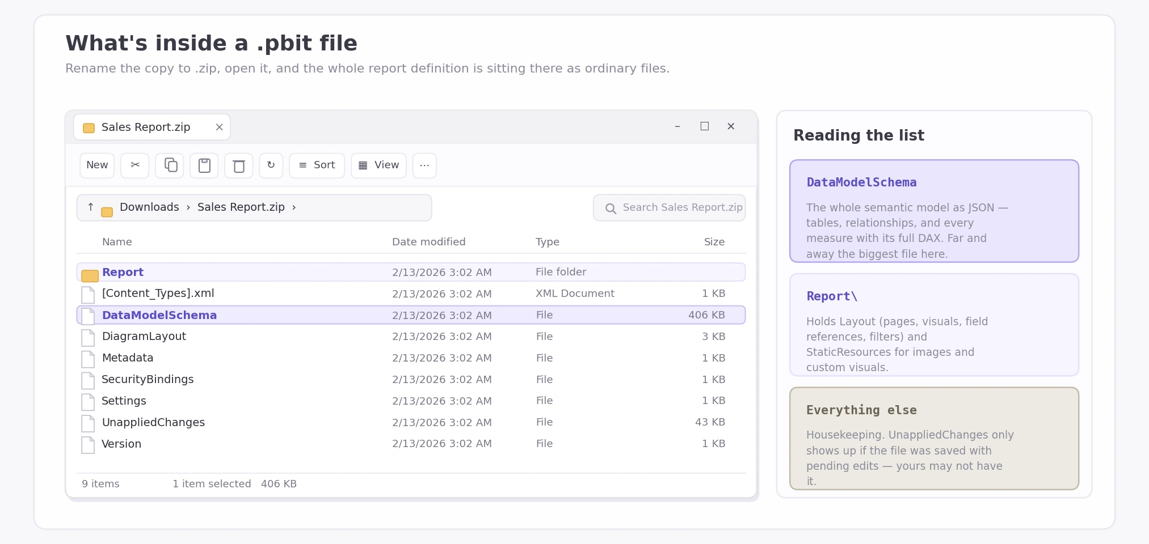The width and height of the screenshot is (1149, 544).
Task: Click the UnappliedChanges file icon
Action: point(88,424)
